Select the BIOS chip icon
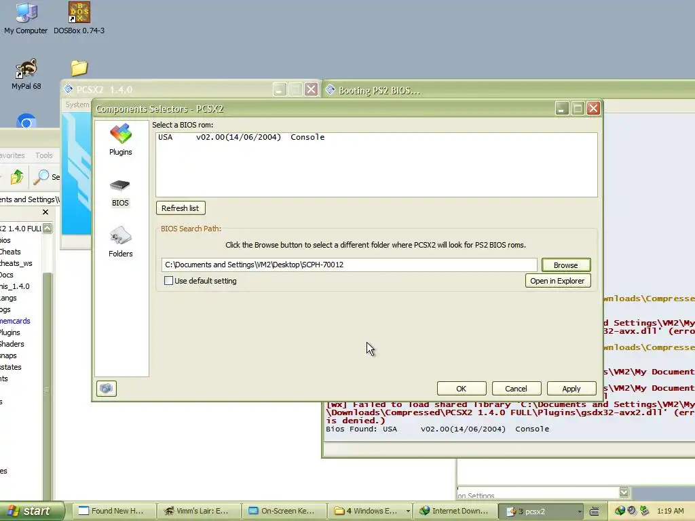 (120, 185)
